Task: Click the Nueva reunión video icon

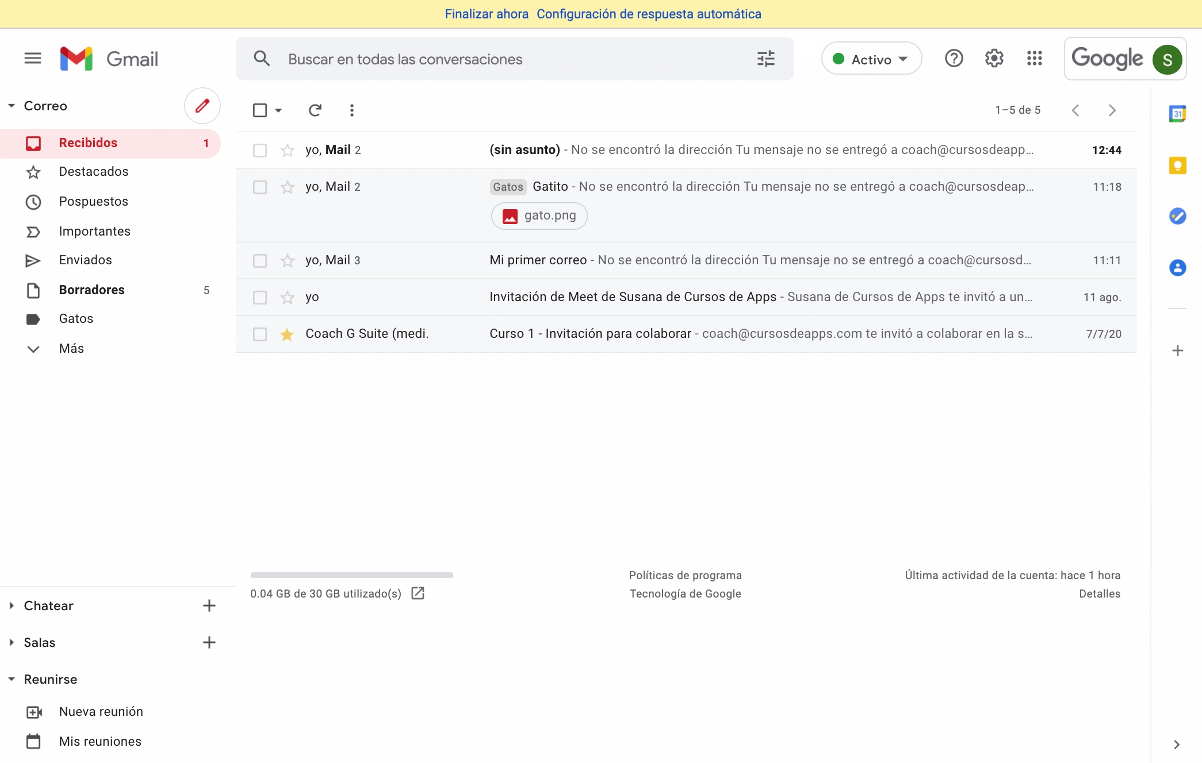Action: coord(34,712)
